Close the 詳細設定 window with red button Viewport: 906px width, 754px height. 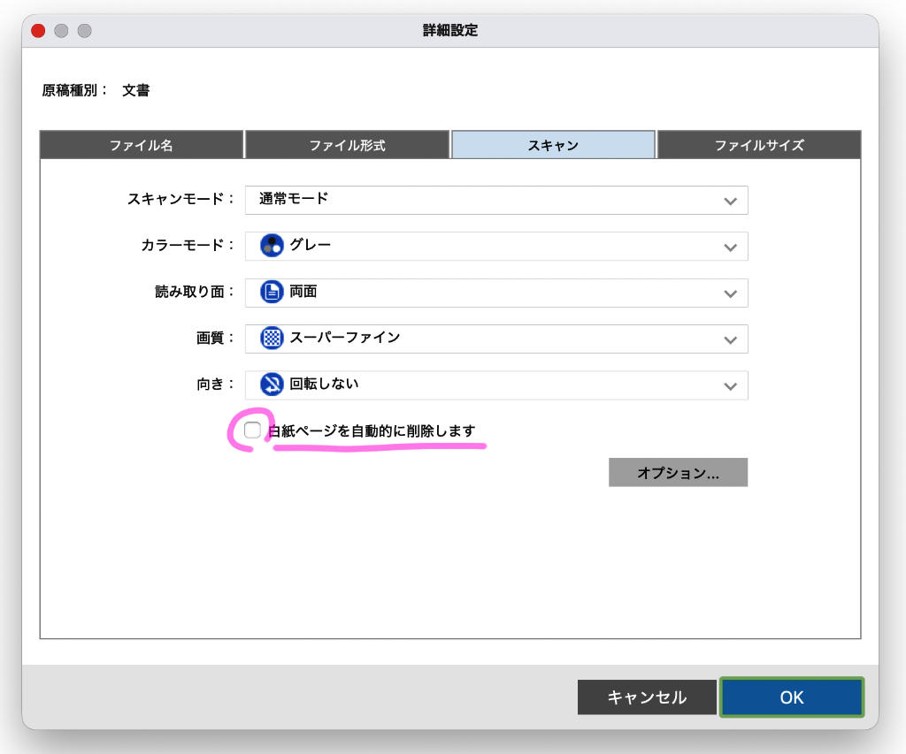[x=38, y=31]
